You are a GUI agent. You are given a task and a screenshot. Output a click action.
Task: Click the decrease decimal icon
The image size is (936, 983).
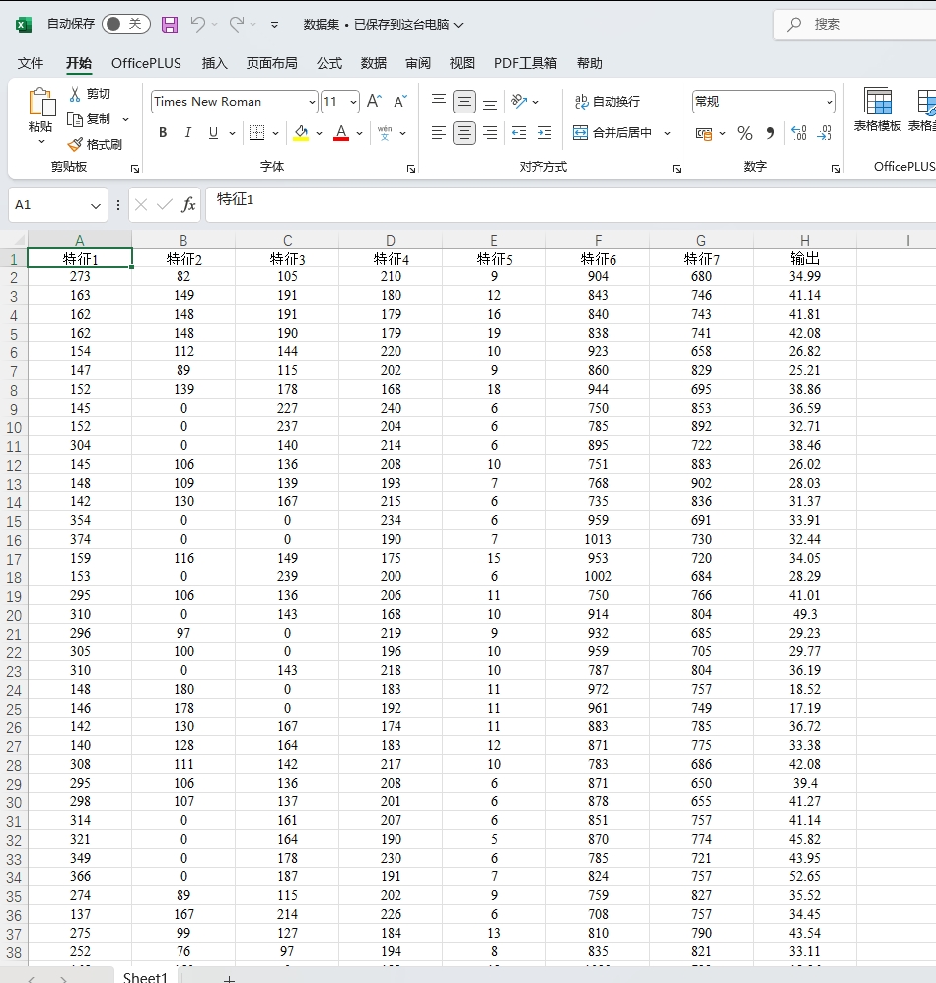pos(825,133)
